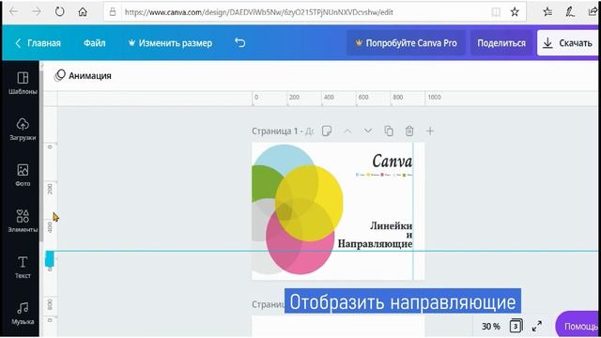Image resolution: width=601 pixels, height=338 pixels.
Task: Go back to Главная
Action: click(38, 43)
